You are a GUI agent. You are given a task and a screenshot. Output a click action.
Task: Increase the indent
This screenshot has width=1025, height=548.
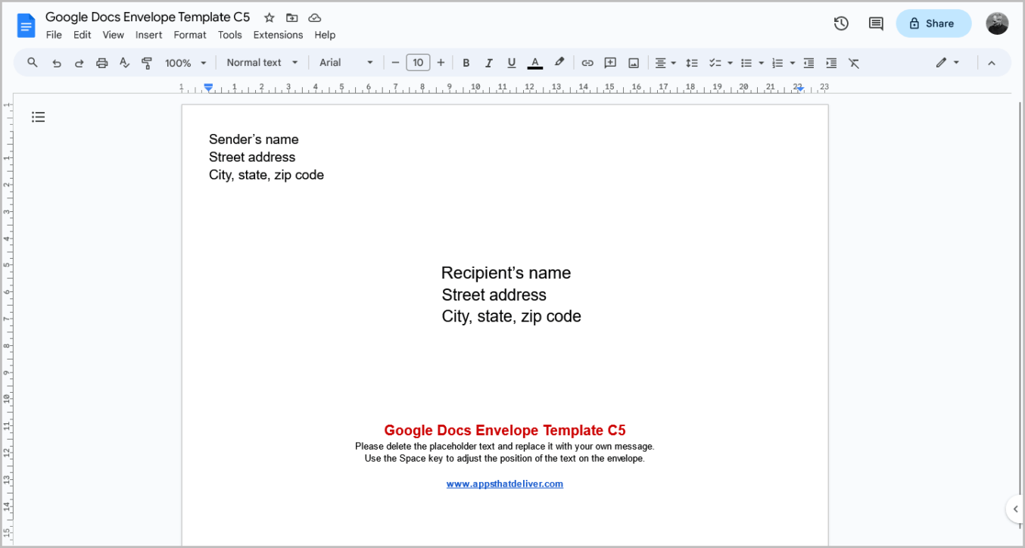coord(831,63)
